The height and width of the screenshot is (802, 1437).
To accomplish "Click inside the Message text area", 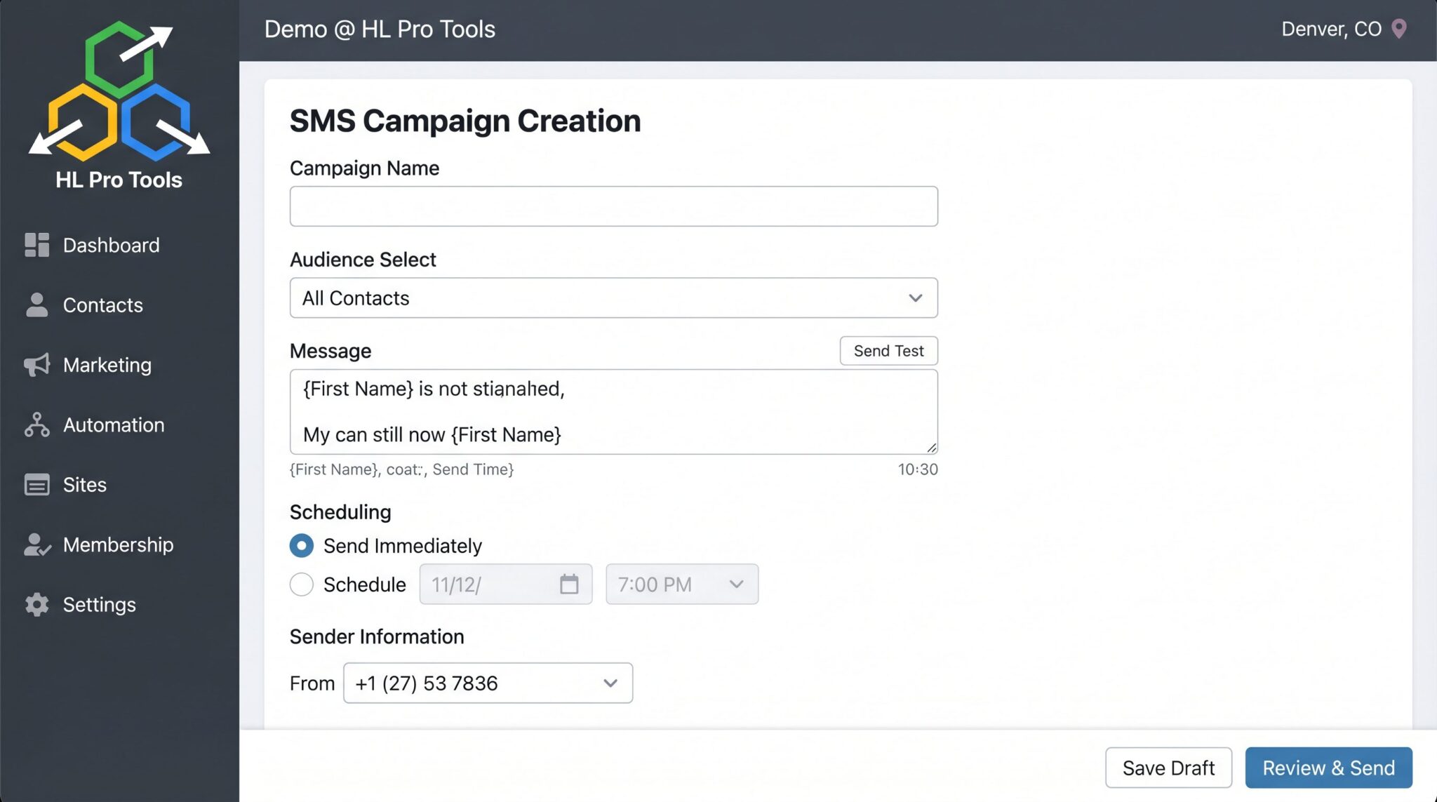I will 613,412.
